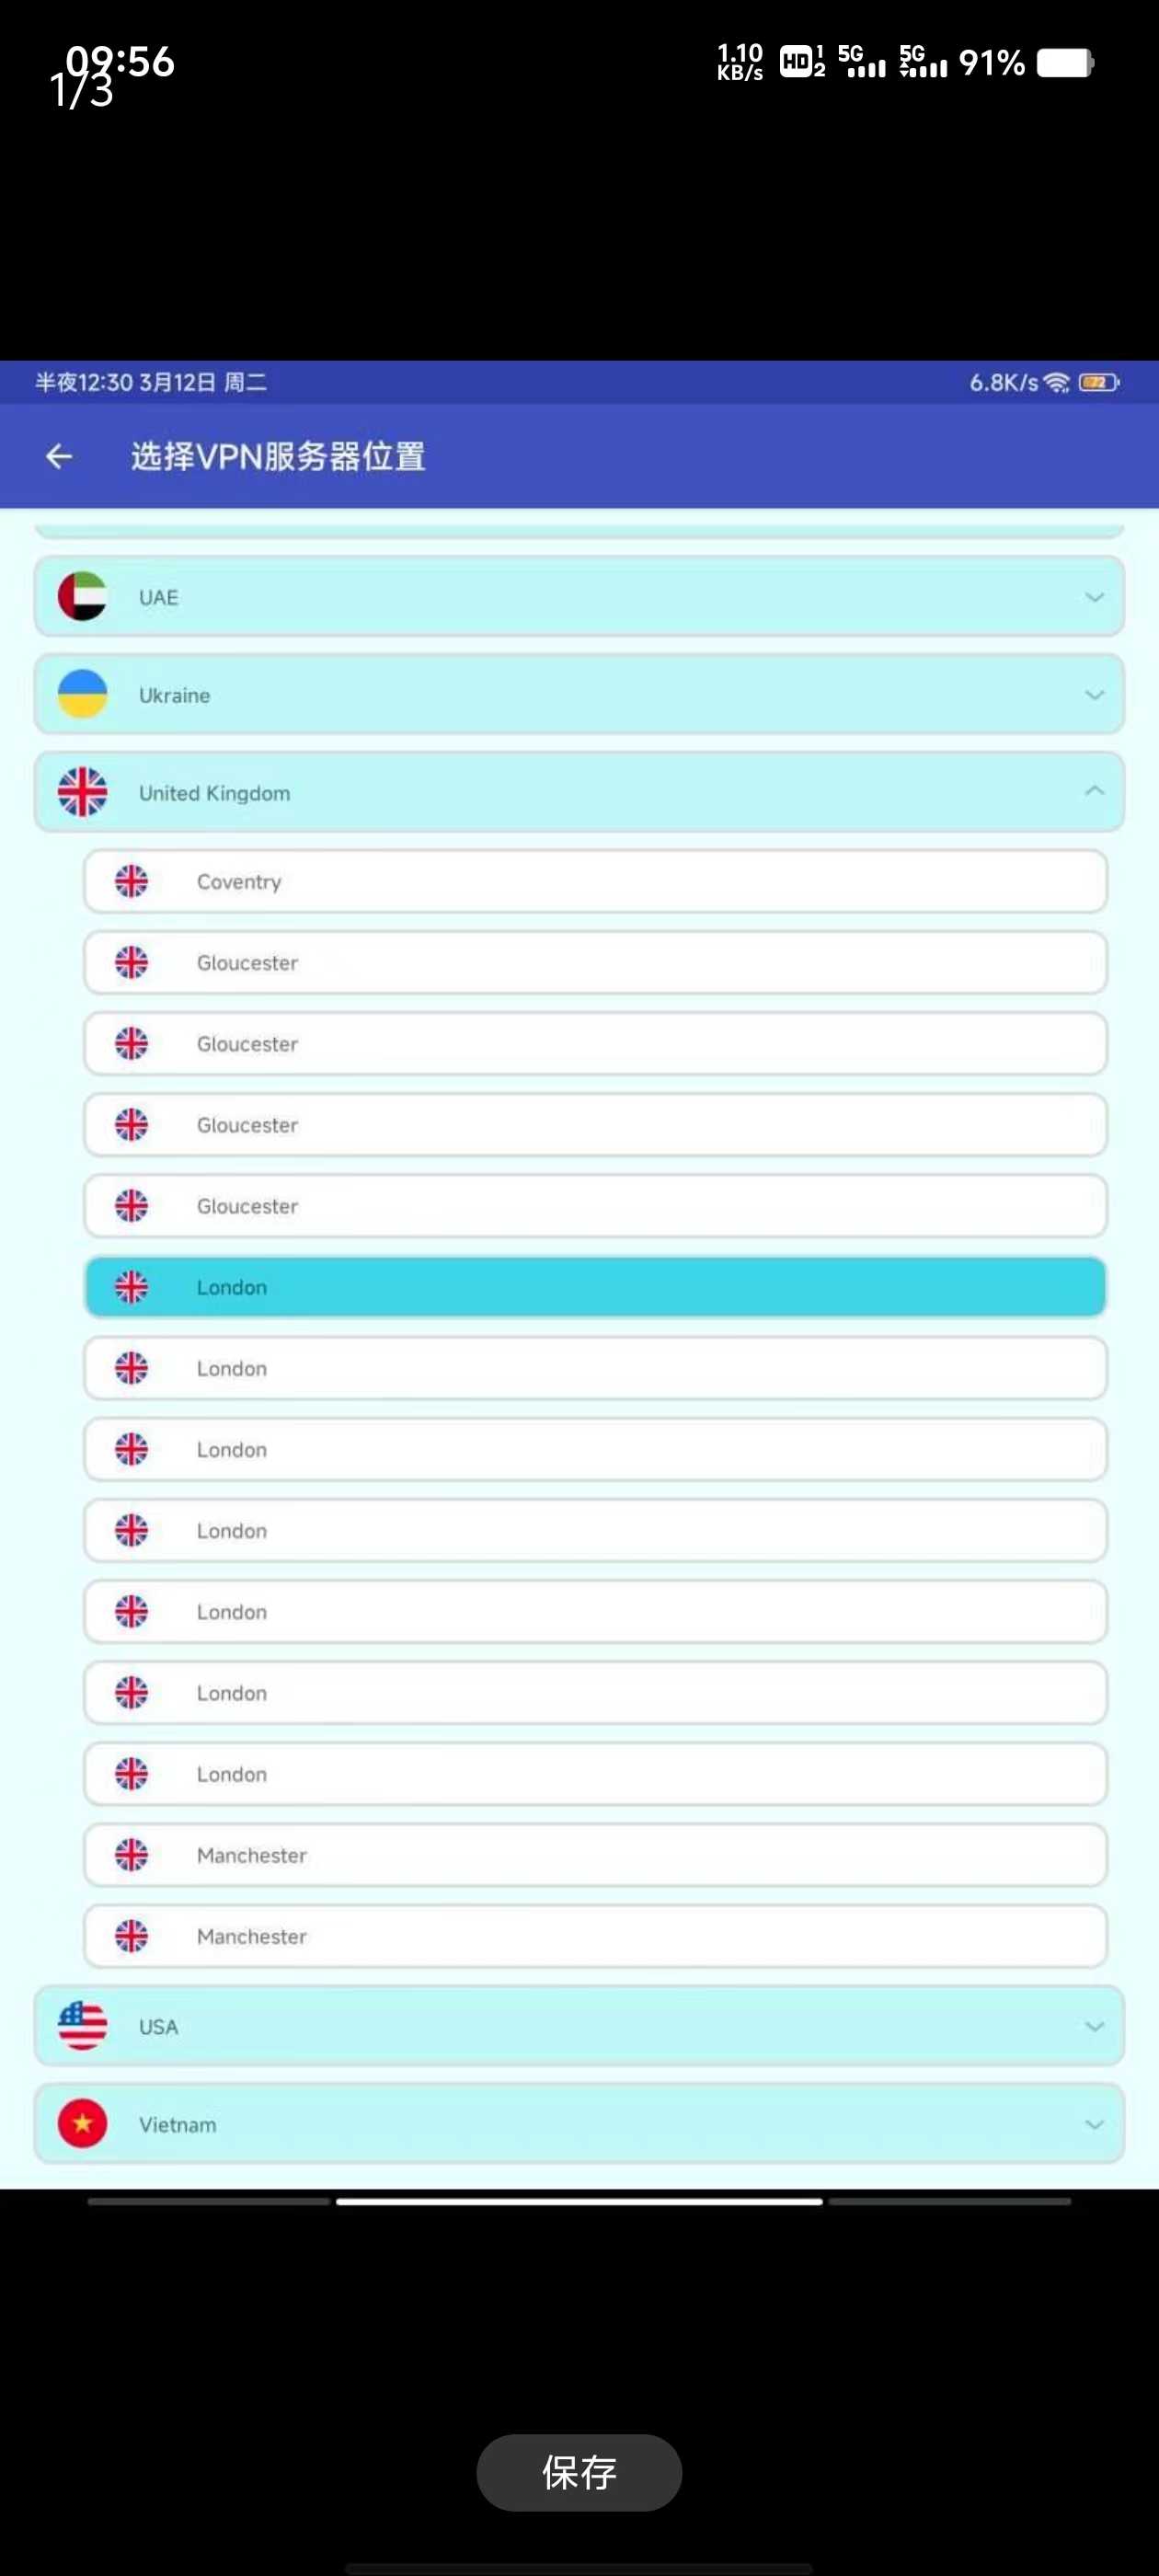Viewport: 1159px width, 2576px height.
Task: Expand the UAE server list chevron
Action: [1094, 597]
